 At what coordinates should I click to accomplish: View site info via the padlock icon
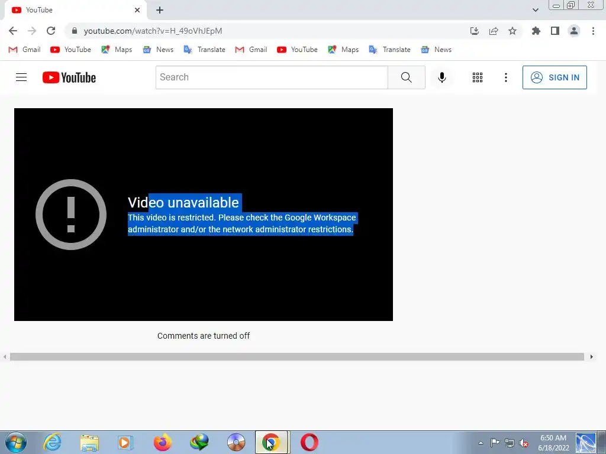[75, 31]
